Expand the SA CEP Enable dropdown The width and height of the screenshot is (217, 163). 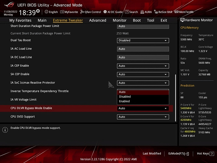click(143, 75)
